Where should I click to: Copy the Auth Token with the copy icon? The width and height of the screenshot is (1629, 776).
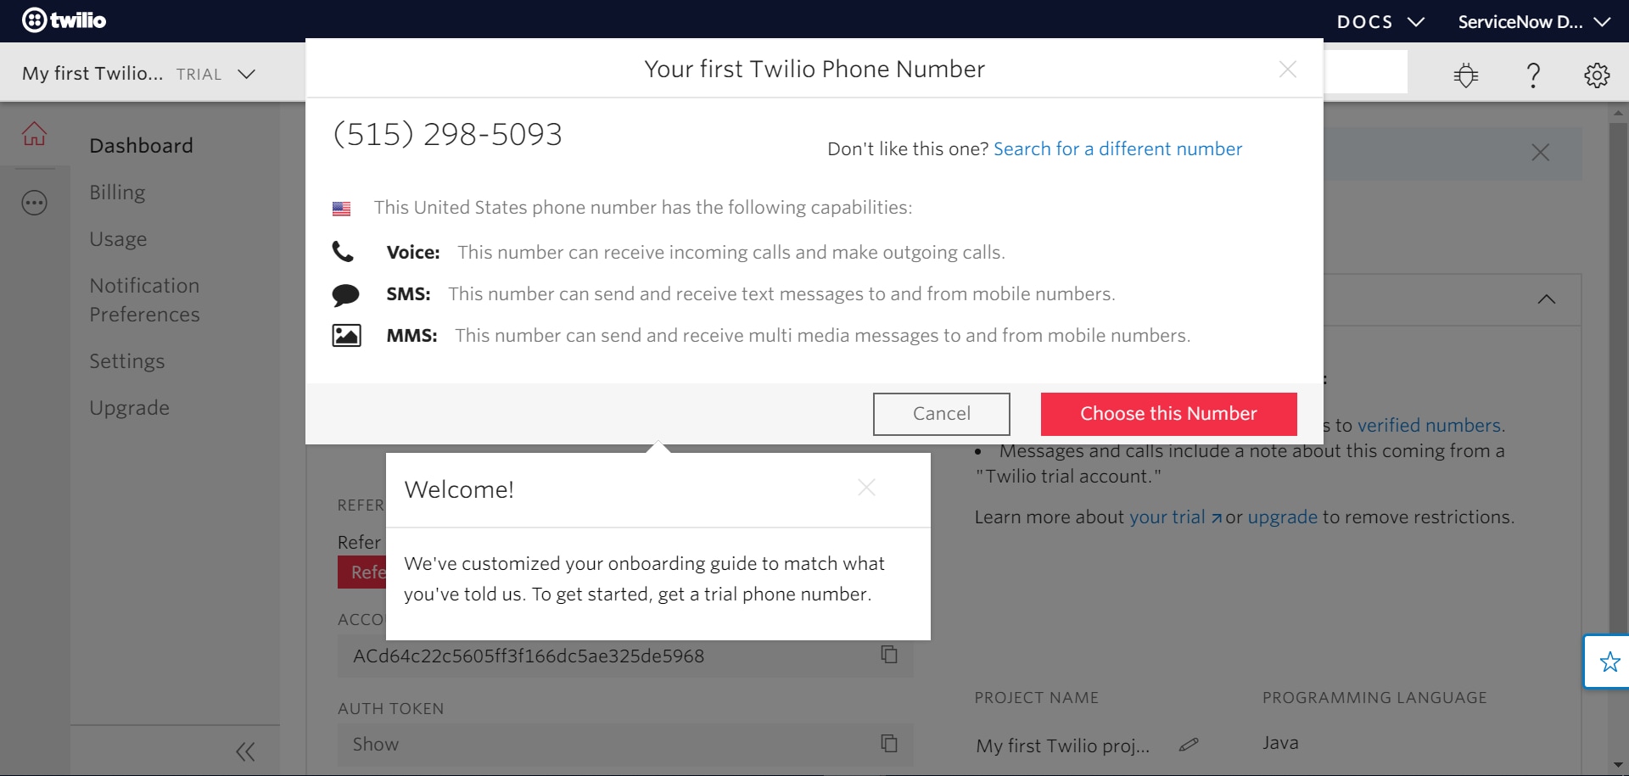(x=889, y=744)
